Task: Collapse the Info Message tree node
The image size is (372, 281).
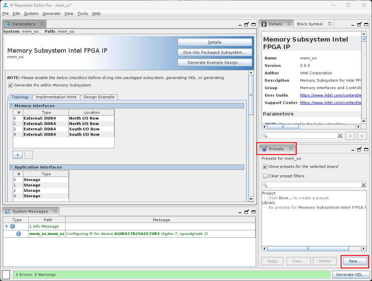Action: 6,226
